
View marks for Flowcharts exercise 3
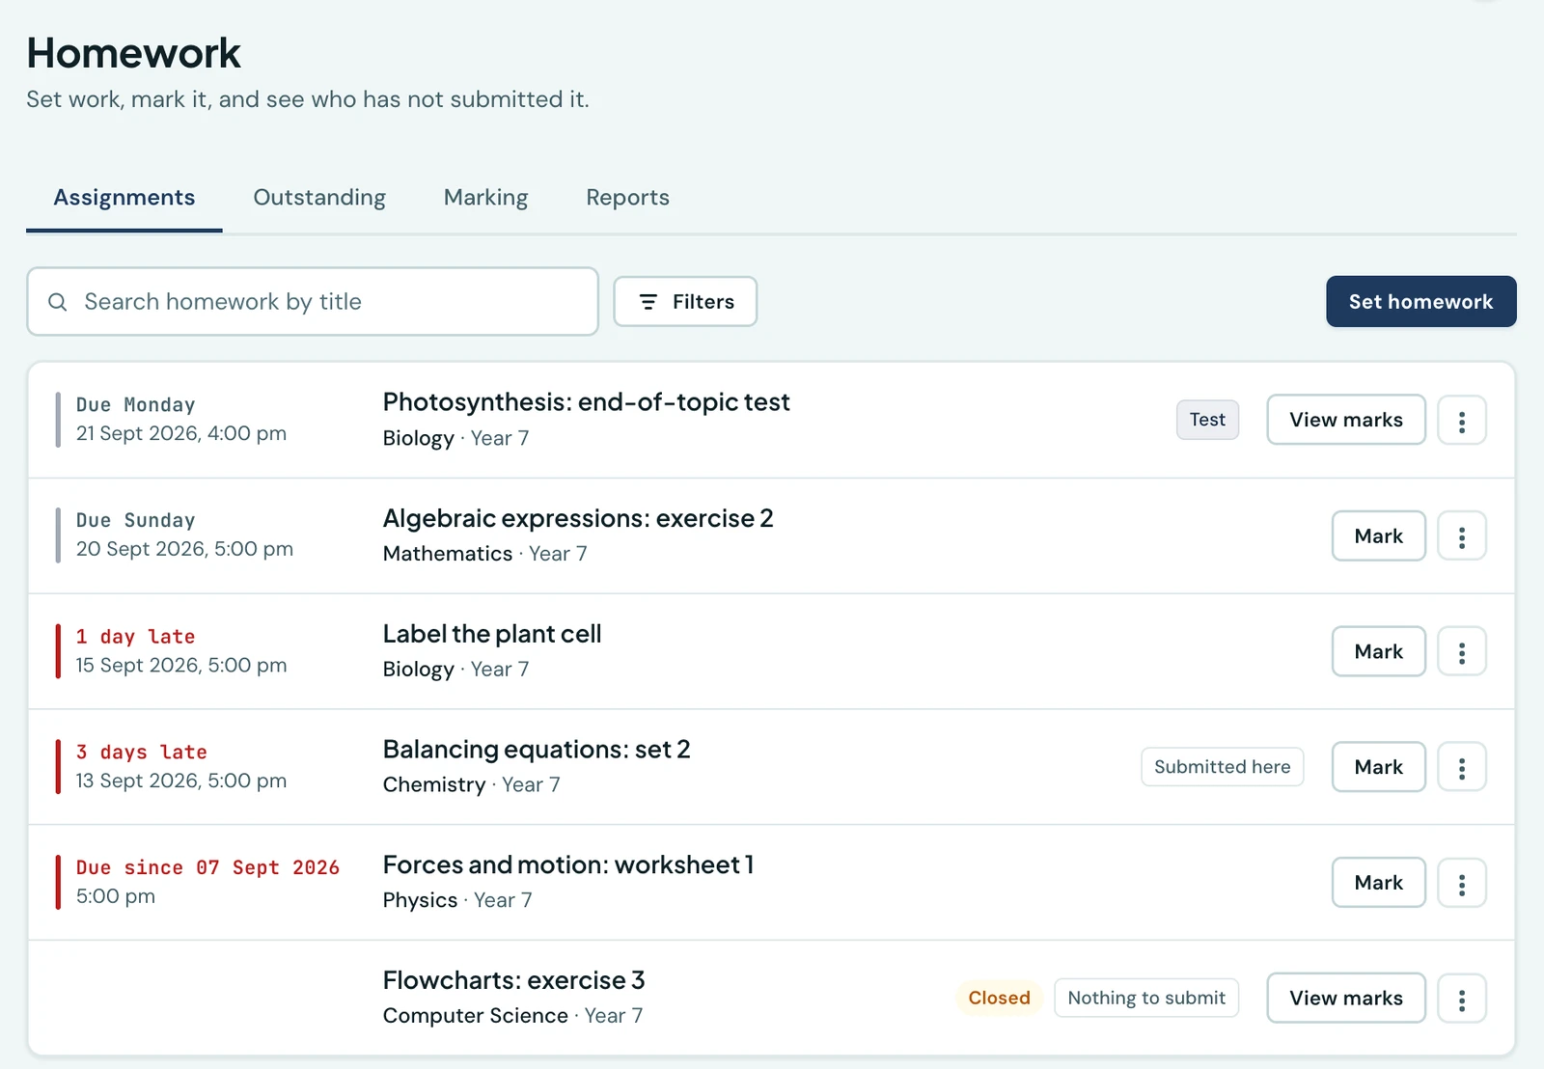[1346, 999]
